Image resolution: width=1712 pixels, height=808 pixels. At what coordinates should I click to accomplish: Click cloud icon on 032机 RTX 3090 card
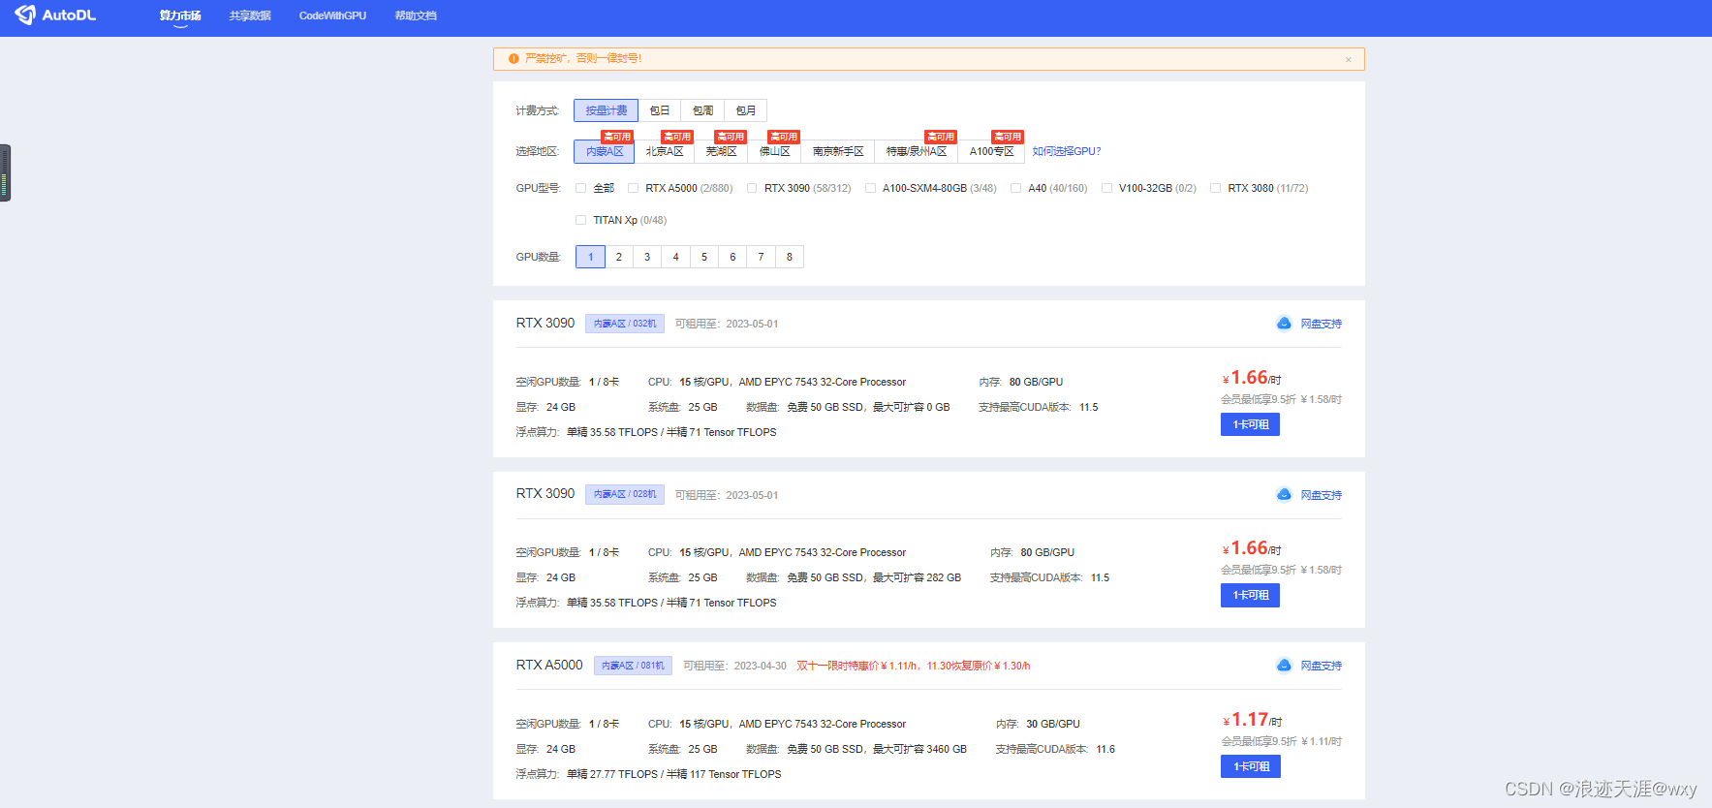1284,324
